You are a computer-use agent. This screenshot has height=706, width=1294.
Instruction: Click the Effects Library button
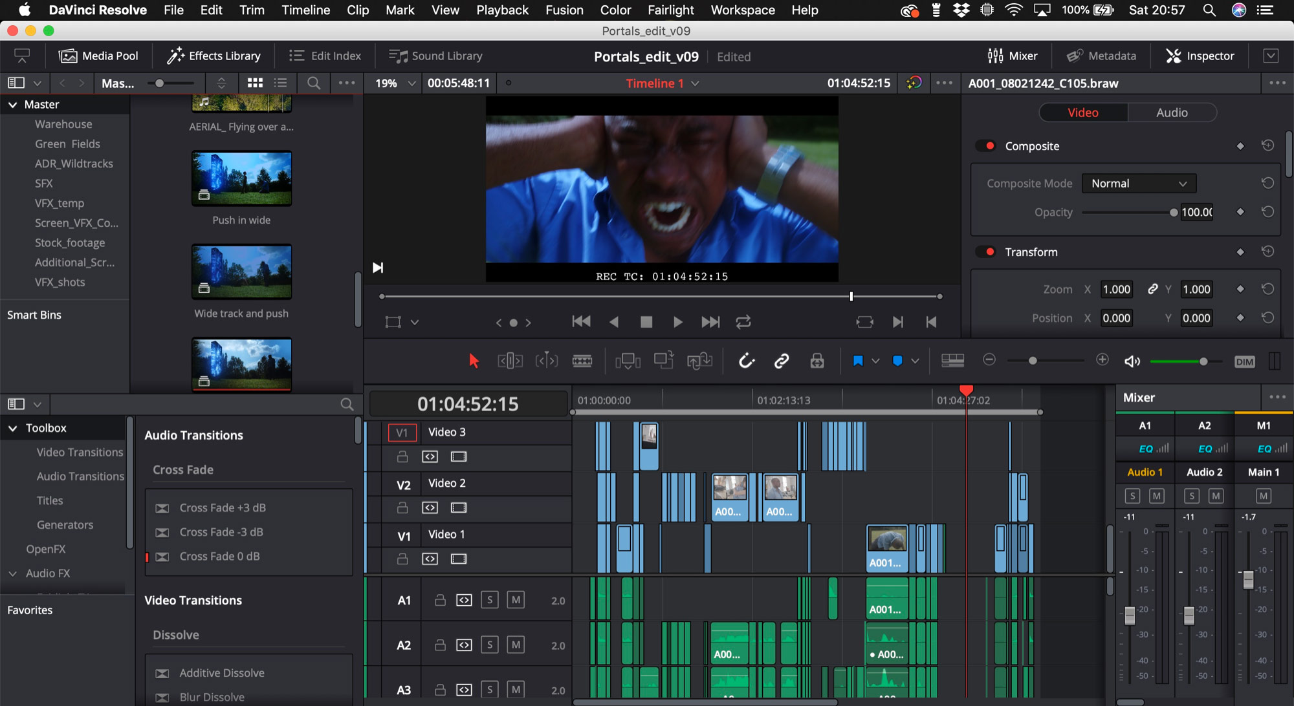[214, 56]
